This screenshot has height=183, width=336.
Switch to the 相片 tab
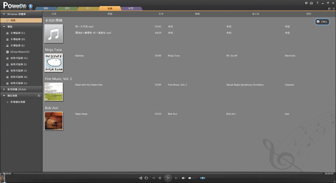[89, 8]
